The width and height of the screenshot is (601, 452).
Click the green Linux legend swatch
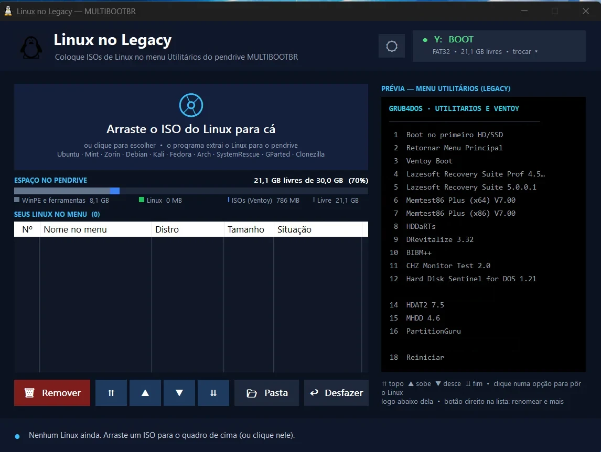tap(142, 200)
